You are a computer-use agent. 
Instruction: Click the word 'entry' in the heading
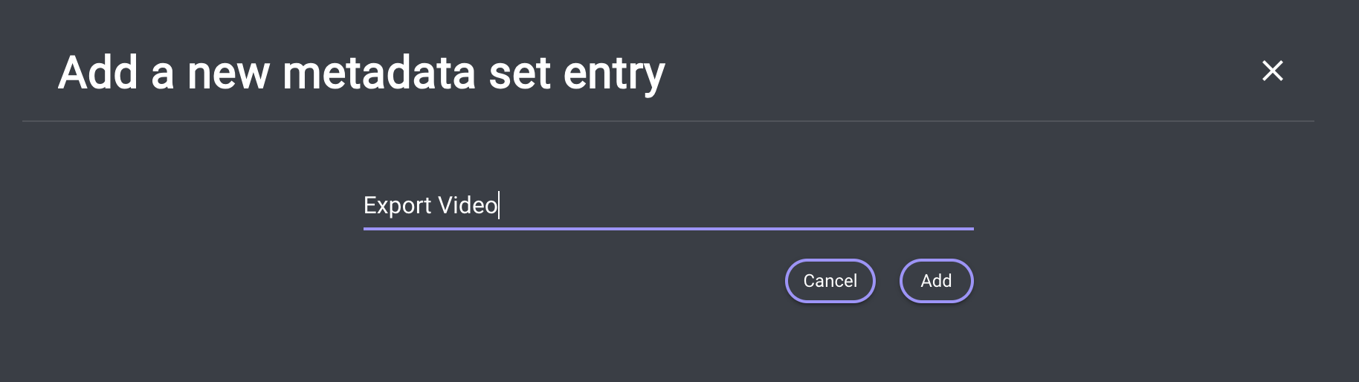click(614, 73)
